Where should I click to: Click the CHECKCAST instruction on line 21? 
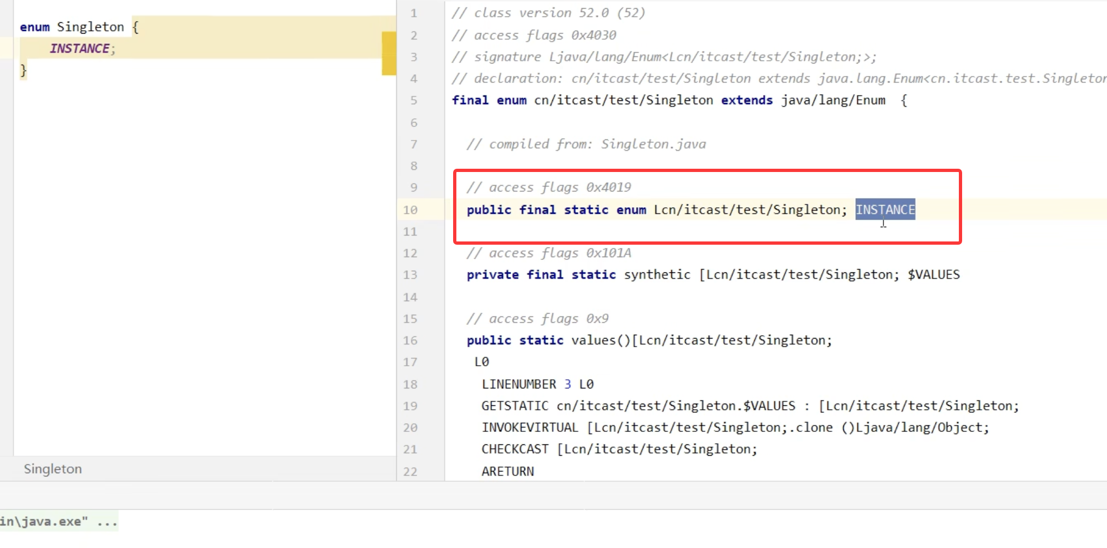pos(514,449)
